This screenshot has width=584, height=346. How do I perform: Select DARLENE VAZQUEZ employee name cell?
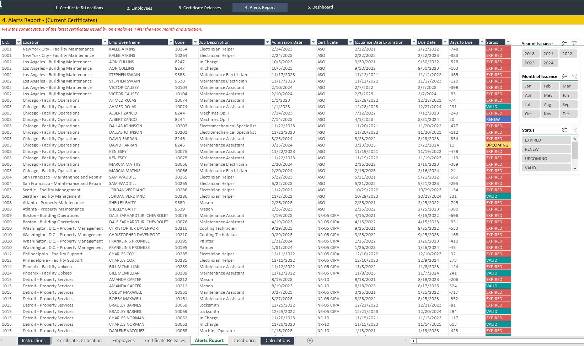tap(141, 331)
